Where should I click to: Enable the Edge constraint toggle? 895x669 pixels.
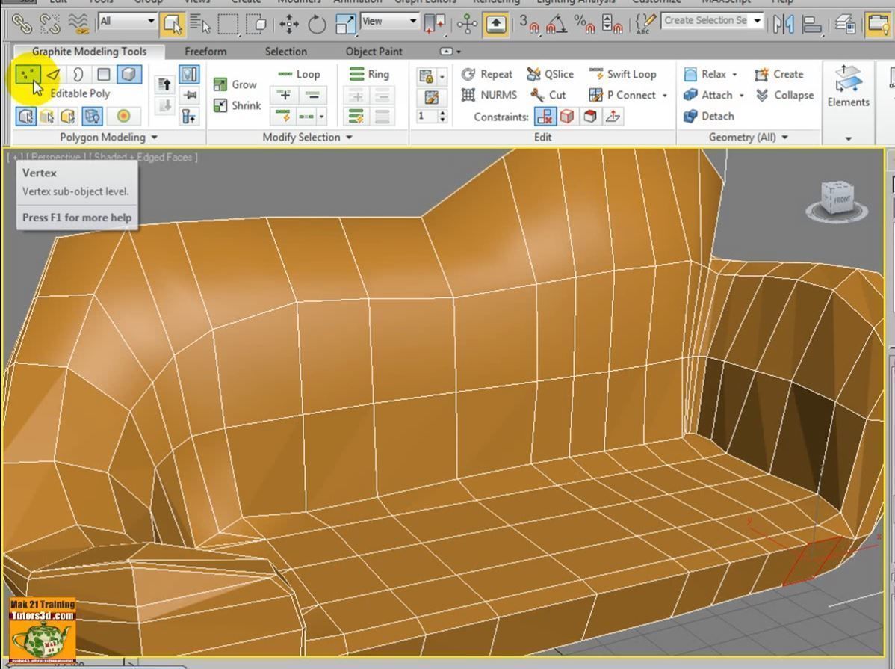(567, 117)
